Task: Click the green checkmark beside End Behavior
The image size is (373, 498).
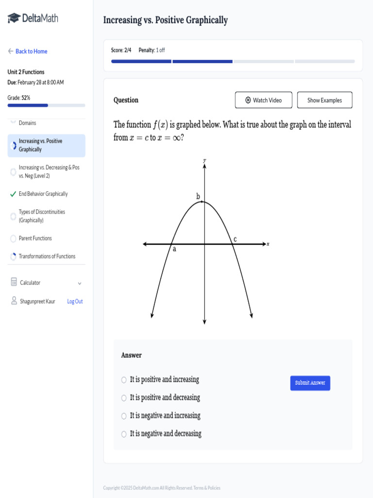Action: pyautogui.click(x=13, y=194)
